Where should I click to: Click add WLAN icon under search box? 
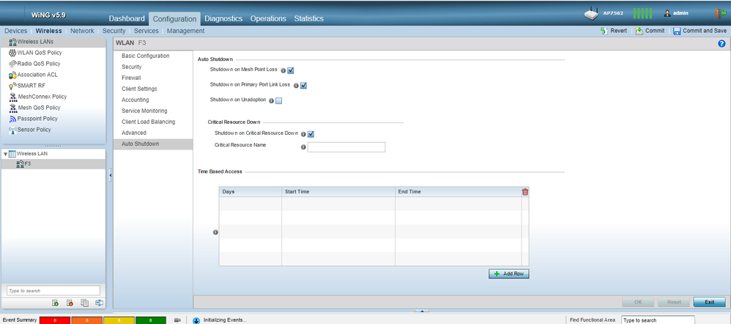pyautogui.click(x=55, y=303)
